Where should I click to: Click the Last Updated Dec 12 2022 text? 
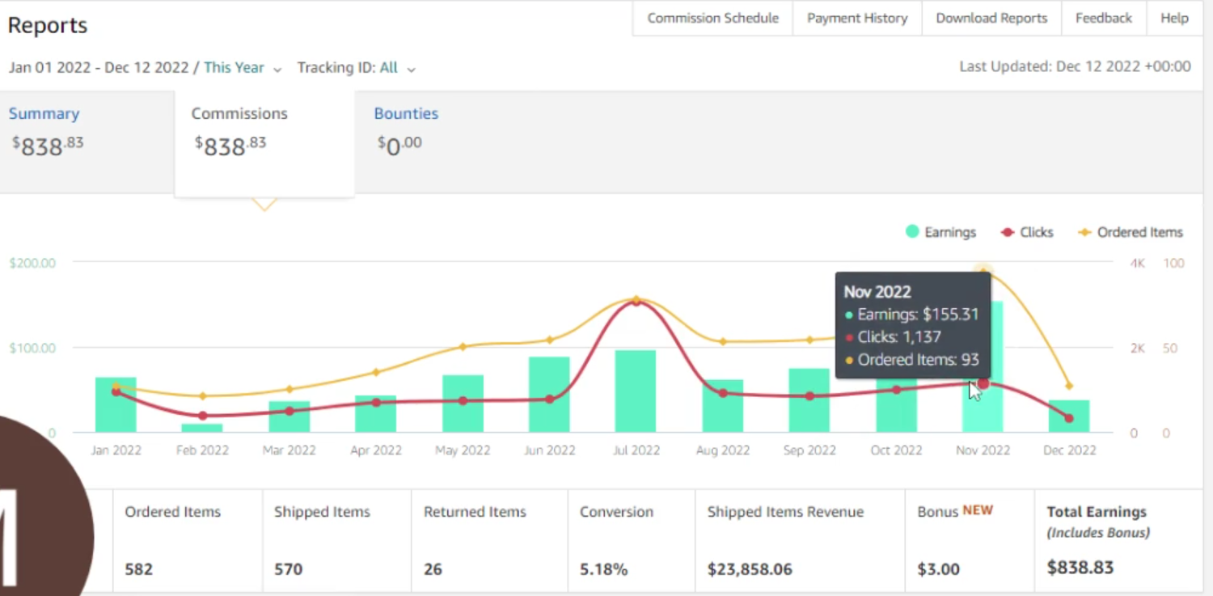[1075, 67]
